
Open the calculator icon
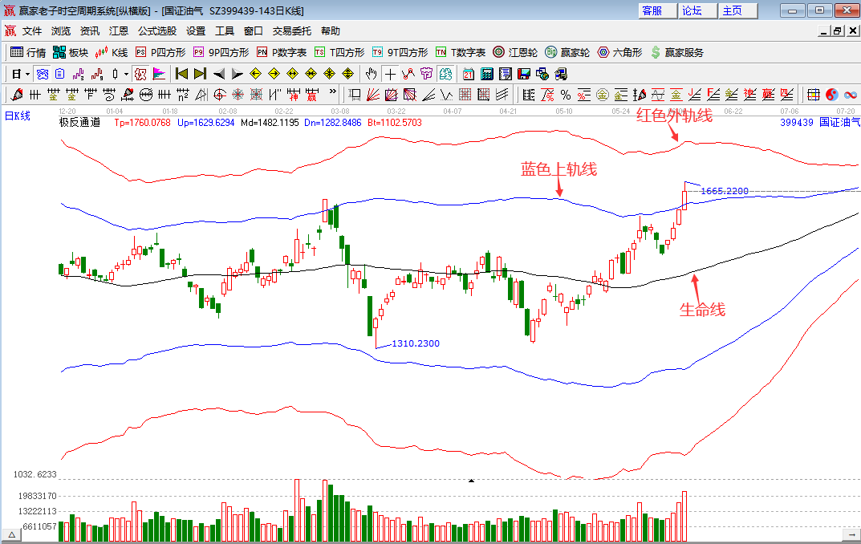486,74
